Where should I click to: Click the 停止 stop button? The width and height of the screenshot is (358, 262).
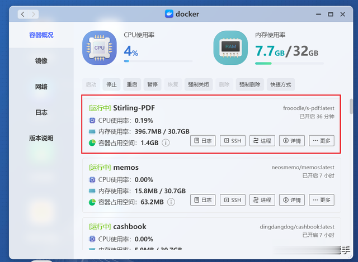click(111, 84)
